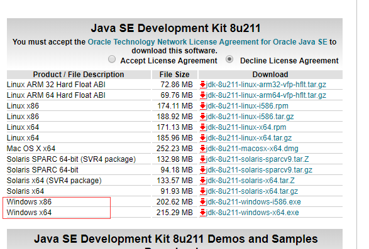This screenshot has width=369, height=249.
Task: Download jdk-8u211-macosx-x64.dmg link
Action: 252,149
